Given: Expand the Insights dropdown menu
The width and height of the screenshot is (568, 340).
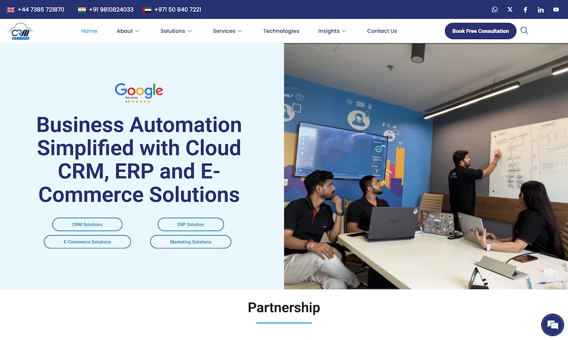Looking at the screenshot, I should (332, 31).
